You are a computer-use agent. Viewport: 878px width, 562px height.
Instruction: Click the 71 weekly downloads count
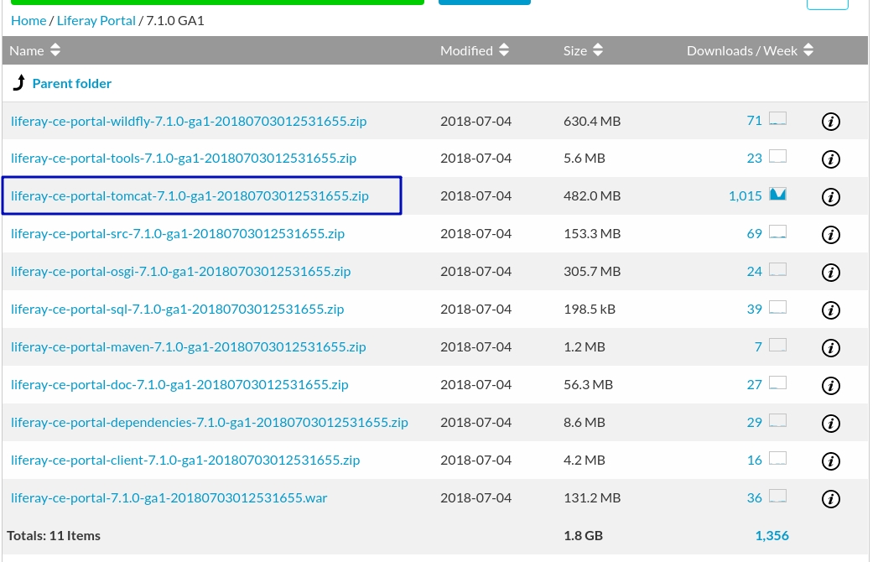(754, 121)
